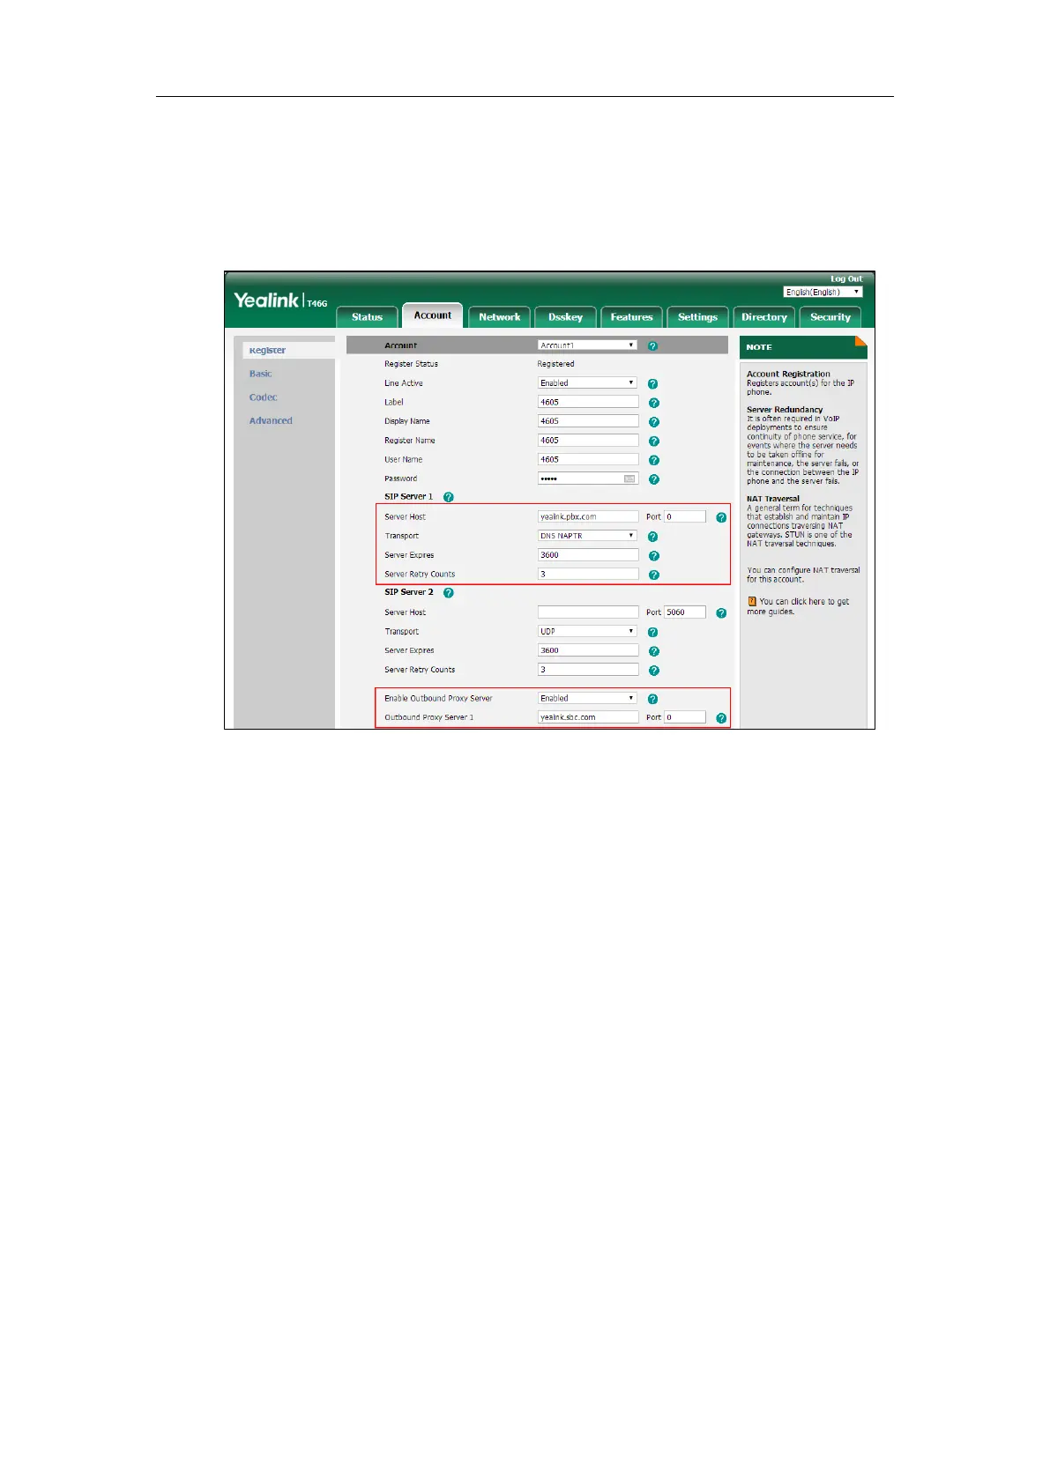This screenshot has width=1050, height=1484.
Task: Click keyboard icon inside Password field
Action: 629,479
